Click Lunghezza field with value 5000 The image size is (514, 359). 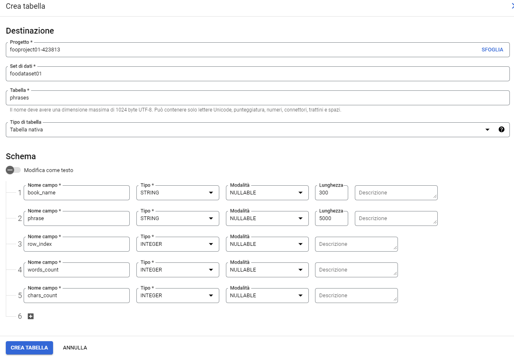tap(332, 218)
